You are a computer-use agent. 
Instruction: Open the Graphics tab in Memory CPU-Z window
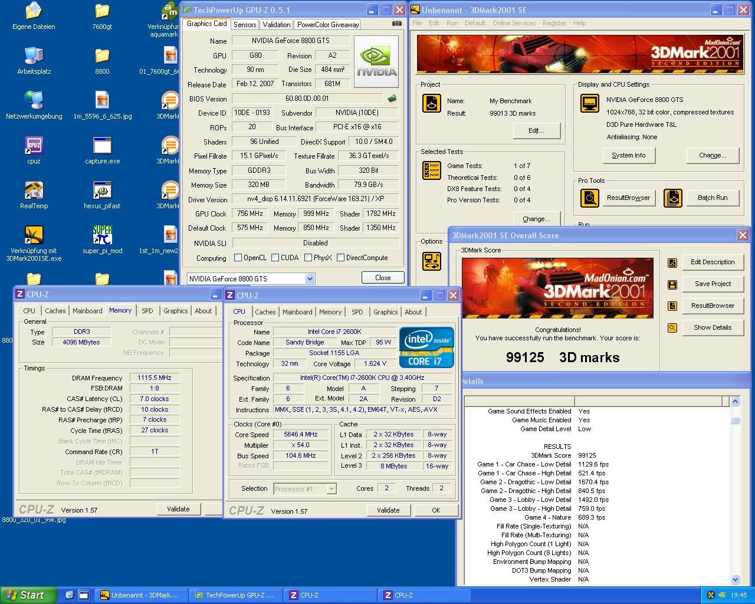pyautogui.click(x=176, y=311)
